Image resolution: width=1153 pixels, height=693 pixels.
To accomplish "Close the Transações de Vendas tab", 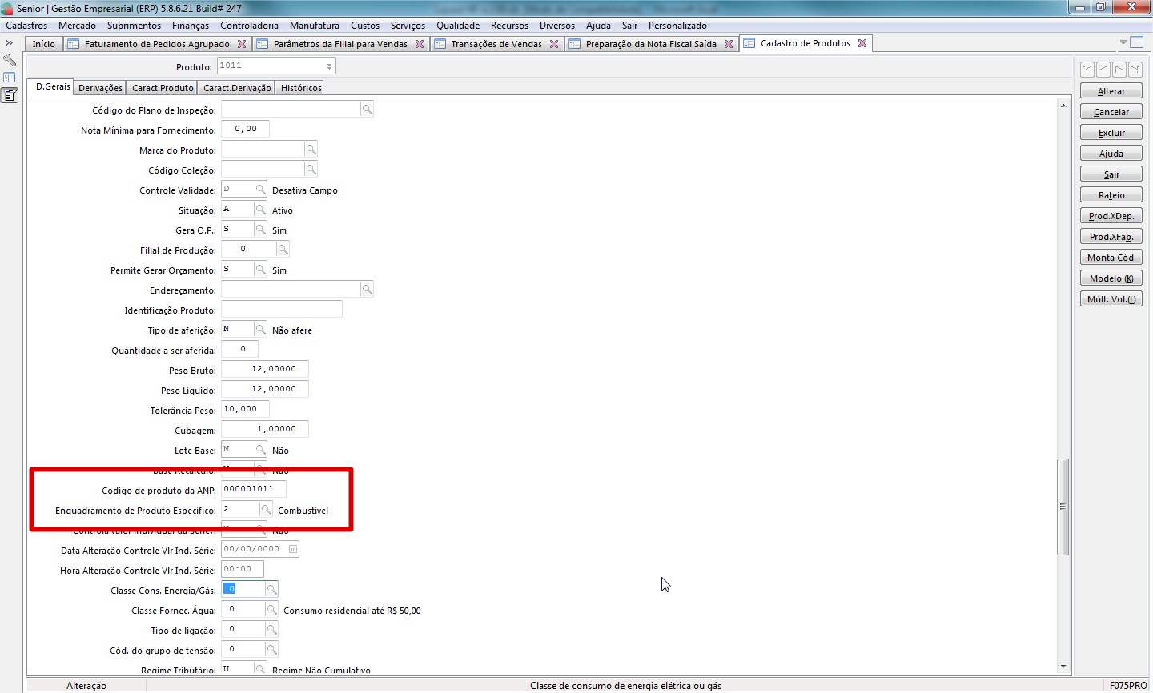I will (x=553, y=44).
